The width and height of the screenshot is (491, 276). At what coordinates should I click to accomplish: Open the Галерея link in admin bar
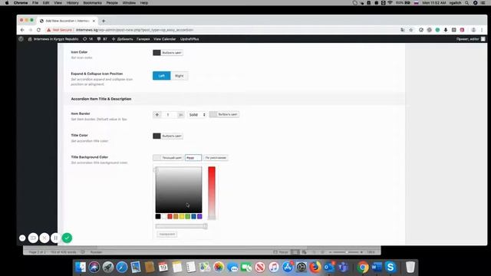click(143, 39)
